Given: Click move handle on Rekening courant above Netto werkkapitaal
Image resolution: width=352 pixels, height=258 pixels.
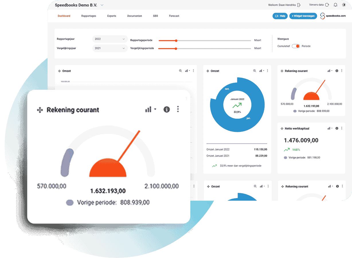Looking at the screenshot, I should pos(282,71).
